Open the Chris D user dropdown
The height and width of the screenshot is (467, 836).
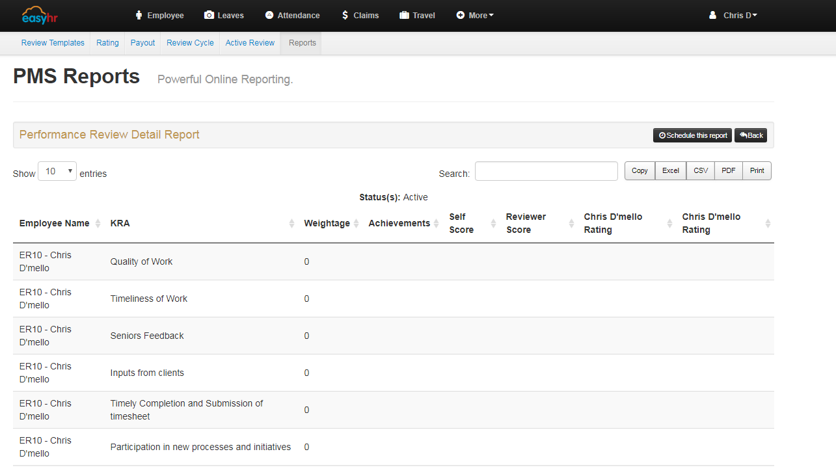(733, 16)
